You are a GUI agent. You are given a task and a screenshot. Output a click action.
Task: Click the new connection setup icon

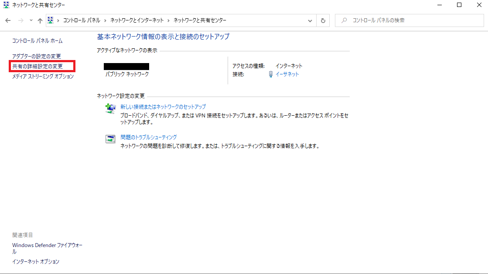[x=110, y=109]
